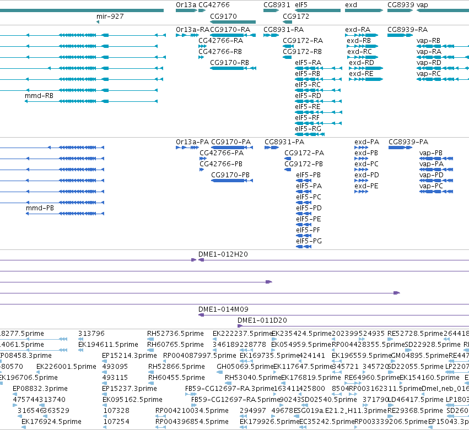Click protein CG9170-PA label

tap(231, 142)
